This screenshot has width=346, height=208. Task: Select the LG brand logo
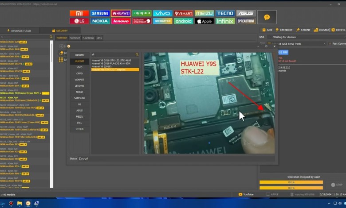tap(79, 21)
